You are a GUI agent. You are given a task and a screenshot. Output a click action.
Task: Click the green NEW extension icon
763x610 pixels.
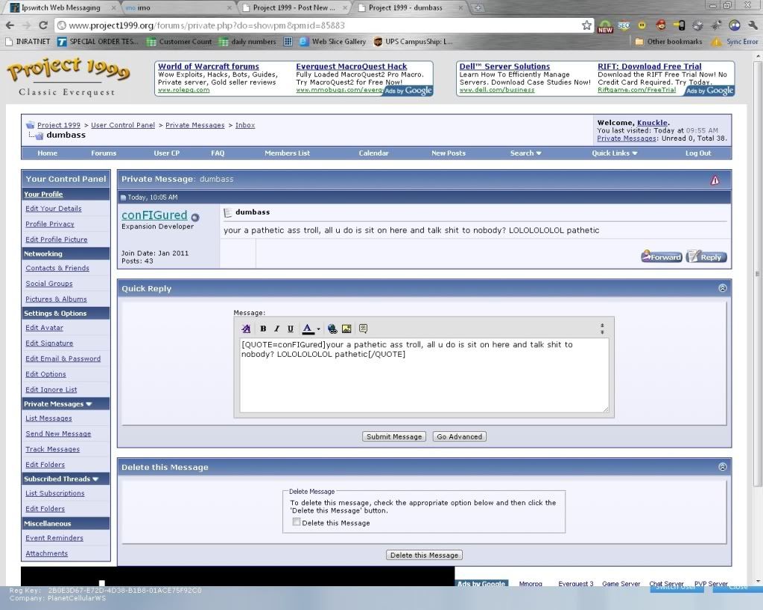click(x=605, y=26)
